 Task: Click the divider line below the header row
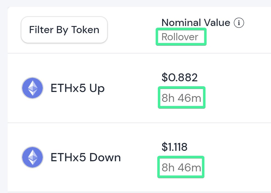click(x=139, y=53)
